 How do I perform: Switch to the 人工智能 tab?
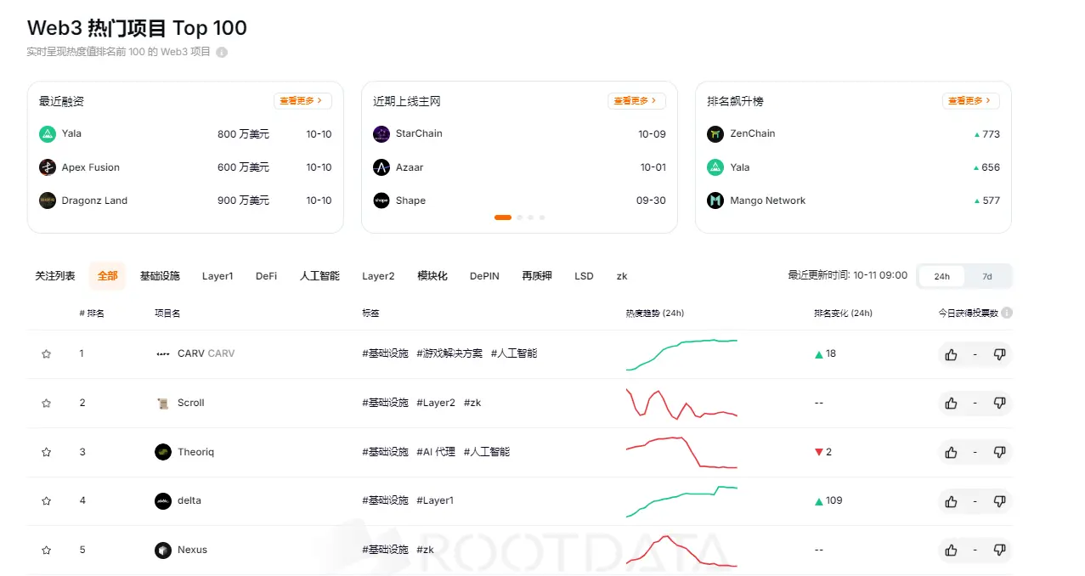coord(319,276)
